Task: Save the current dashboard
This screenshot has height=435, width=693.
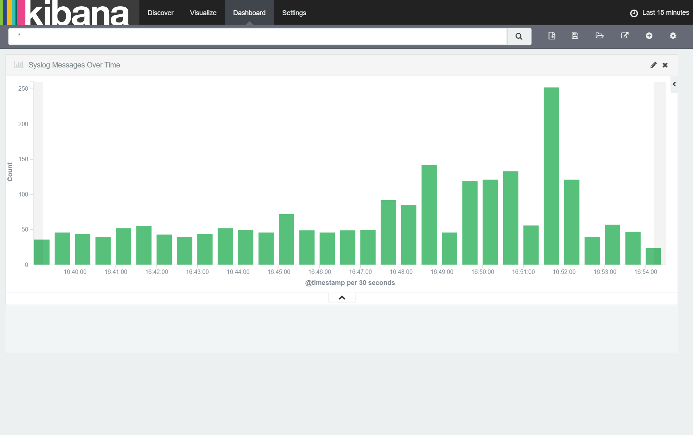Action: (575, 36)
